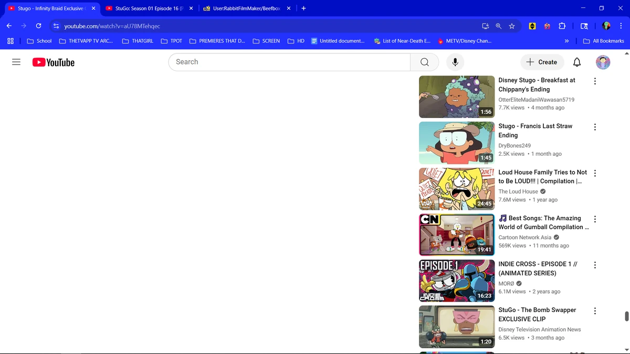630x354 pixels.
Task: Open your YouTube profile avatar
Action: point(603,62)
